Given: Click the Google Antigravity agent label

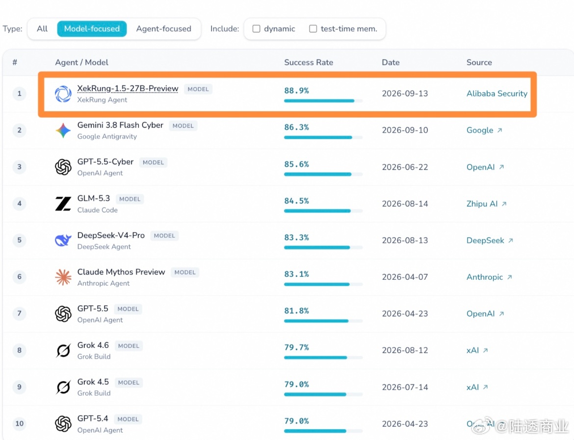Looking at the screenshot, I should [107, 136].
